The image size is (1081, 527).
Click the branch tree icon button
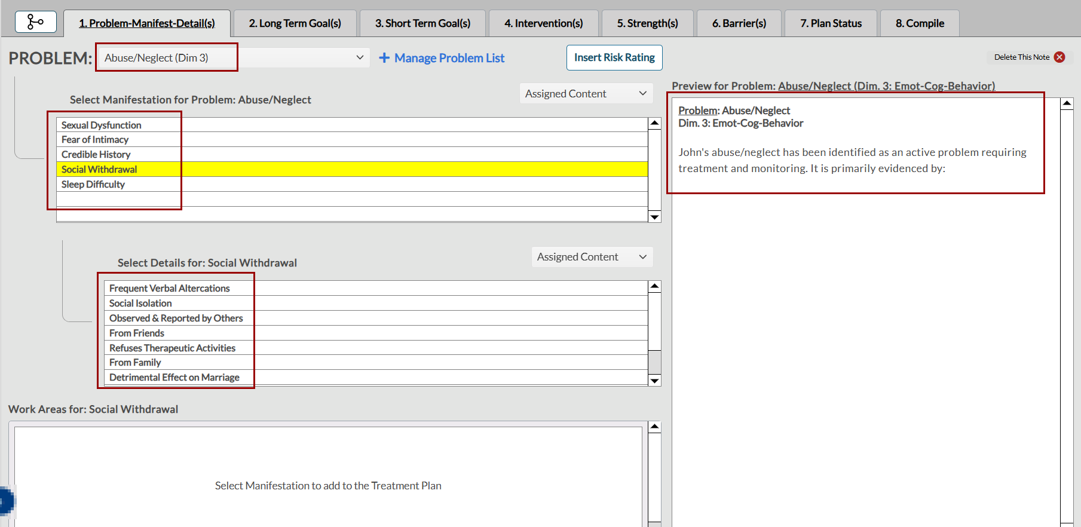tap(36, 22)
